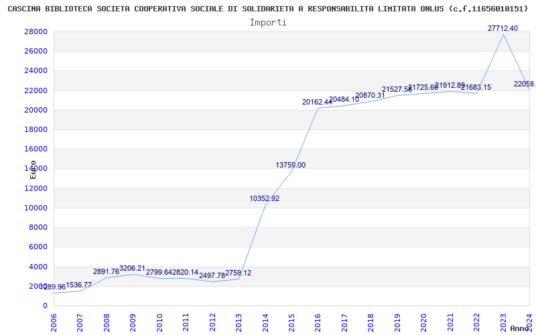Click the 20484.10 data label

(x=344, y=99)
